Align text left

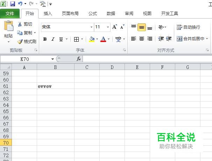click(x=134, y=39)
